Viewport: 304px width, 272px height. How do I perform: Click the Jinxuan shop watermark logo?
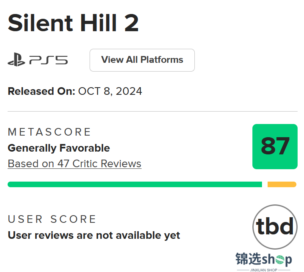coord(264,262)
